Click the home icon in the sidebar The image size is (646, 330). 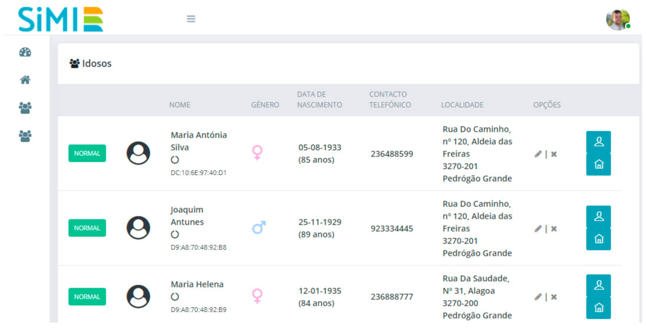pyautogui.click(x=25, y=80)
